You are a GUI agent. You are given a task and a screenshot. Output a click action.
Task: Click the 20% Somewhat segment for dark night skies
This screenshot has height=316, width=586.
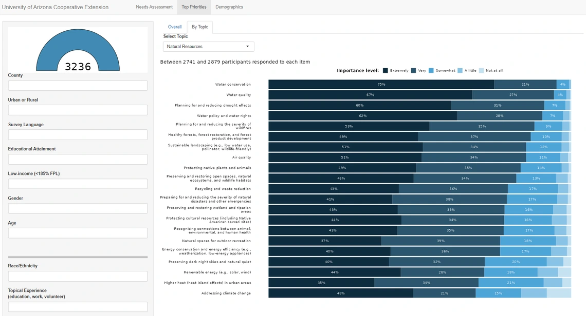516,262
